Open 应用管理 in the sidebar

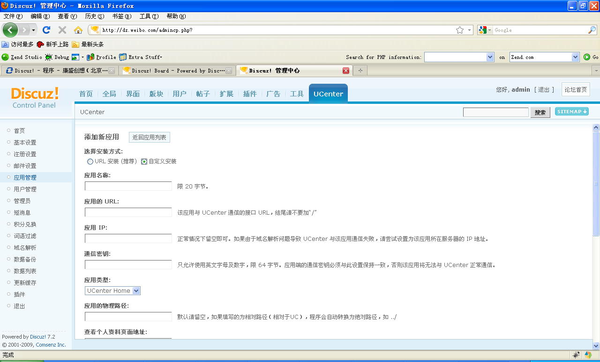(x=25, y=177)
